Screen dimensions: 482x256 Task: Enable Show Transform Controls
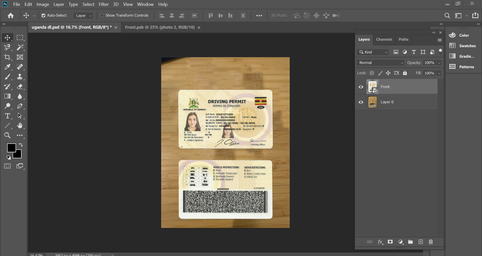[102, 16]
